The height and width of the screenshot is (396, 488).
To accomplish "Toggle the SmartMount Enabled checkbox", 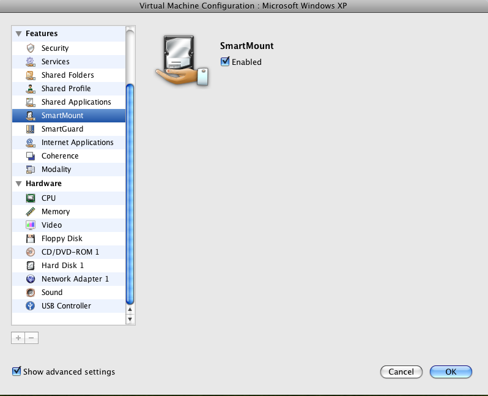I will [x=224, y=61].
